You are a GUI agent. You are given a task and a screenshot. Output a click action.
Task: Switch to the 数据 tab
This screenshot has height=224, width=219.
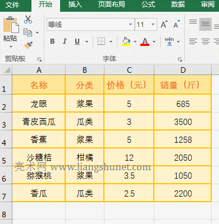coord(178,4)
